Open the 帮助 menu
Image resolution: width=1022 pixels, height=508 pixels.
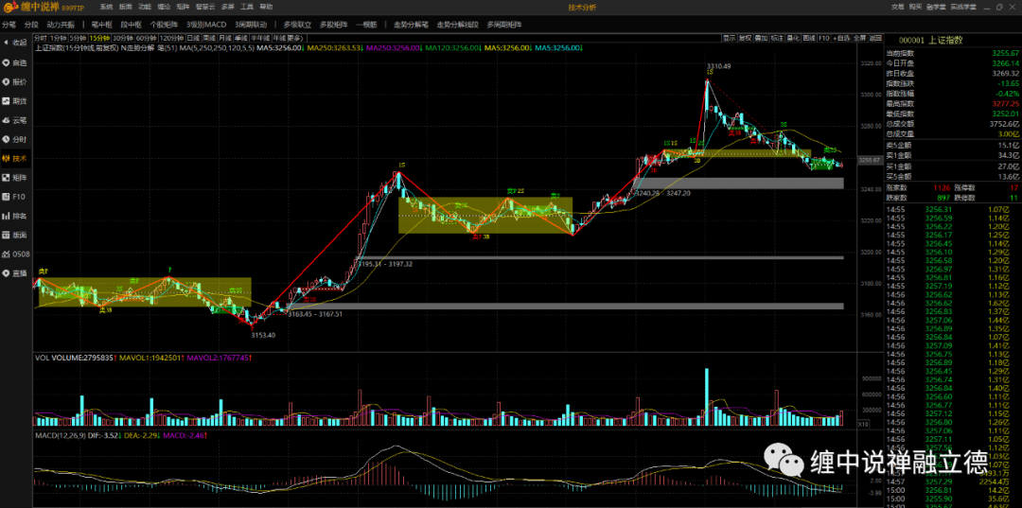tap(267, 8)
